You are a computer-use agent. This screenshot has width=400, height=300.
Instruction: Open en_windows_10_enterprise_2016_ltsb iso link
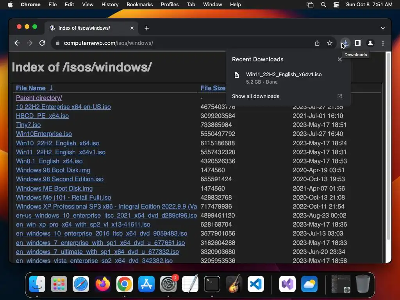coord(102,234)
